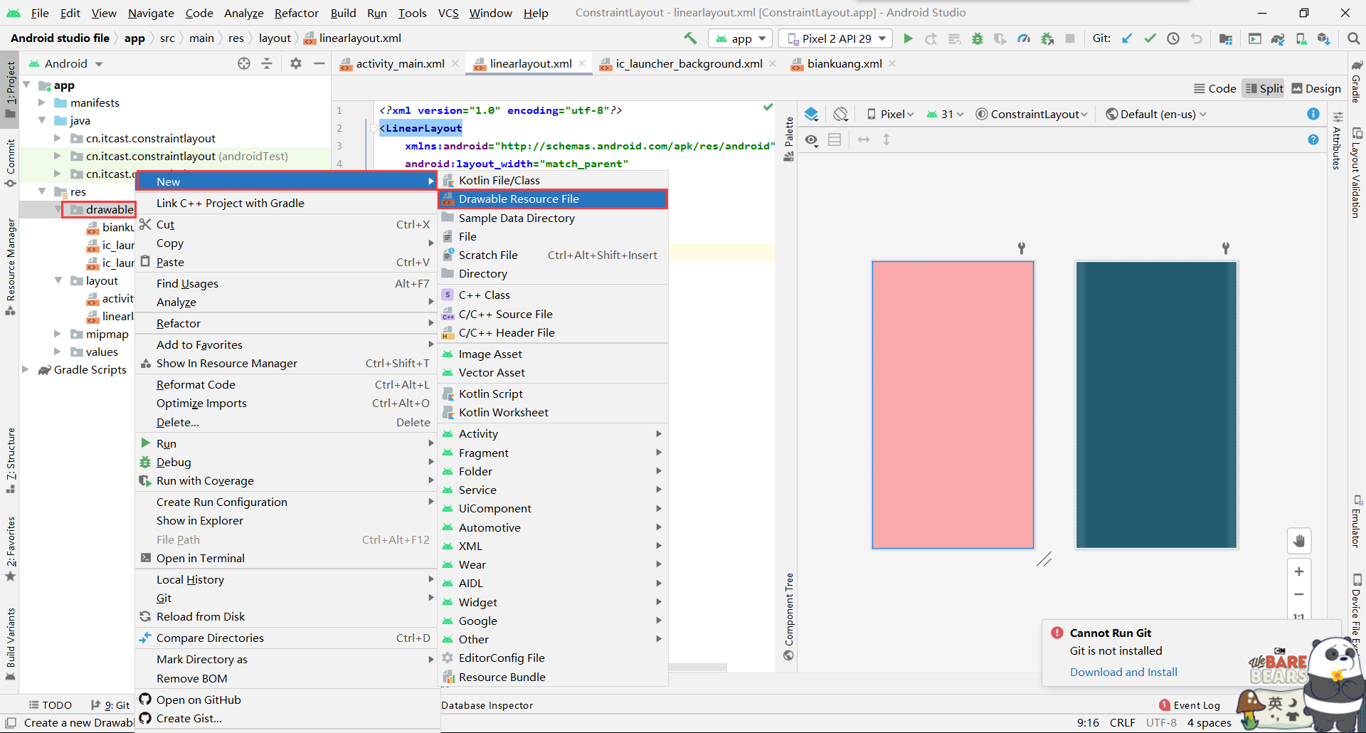Viewport: 1366px width, 733px height.
Task: Switch to Design view mode
Action: (1316, 88)
